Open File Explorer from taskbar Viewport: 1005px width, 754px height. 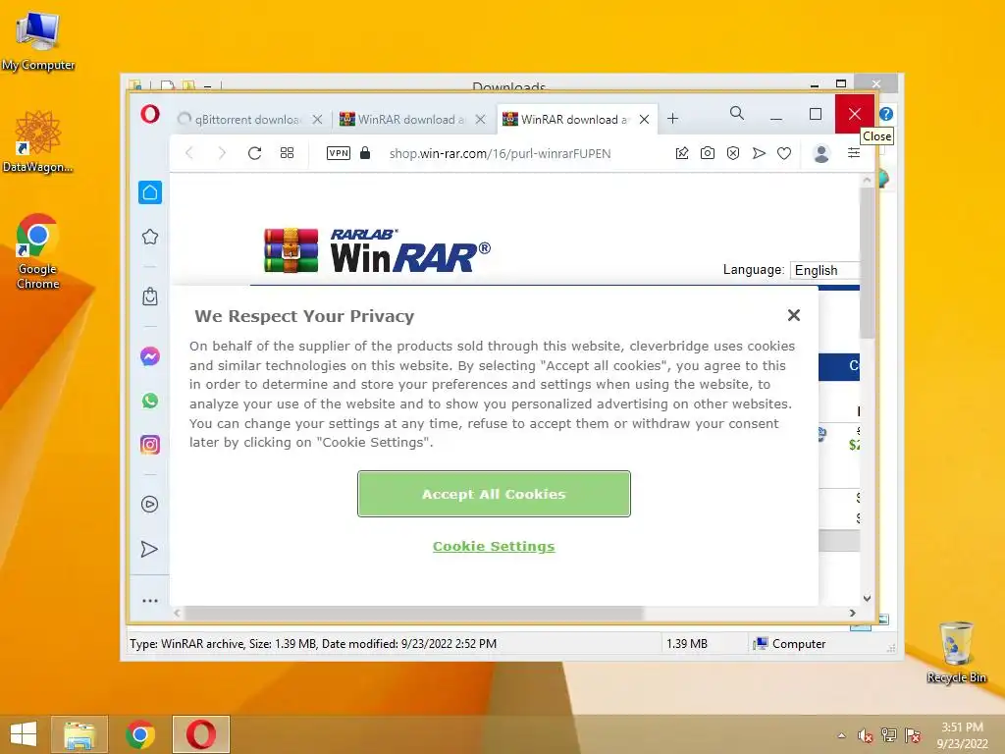79,734
